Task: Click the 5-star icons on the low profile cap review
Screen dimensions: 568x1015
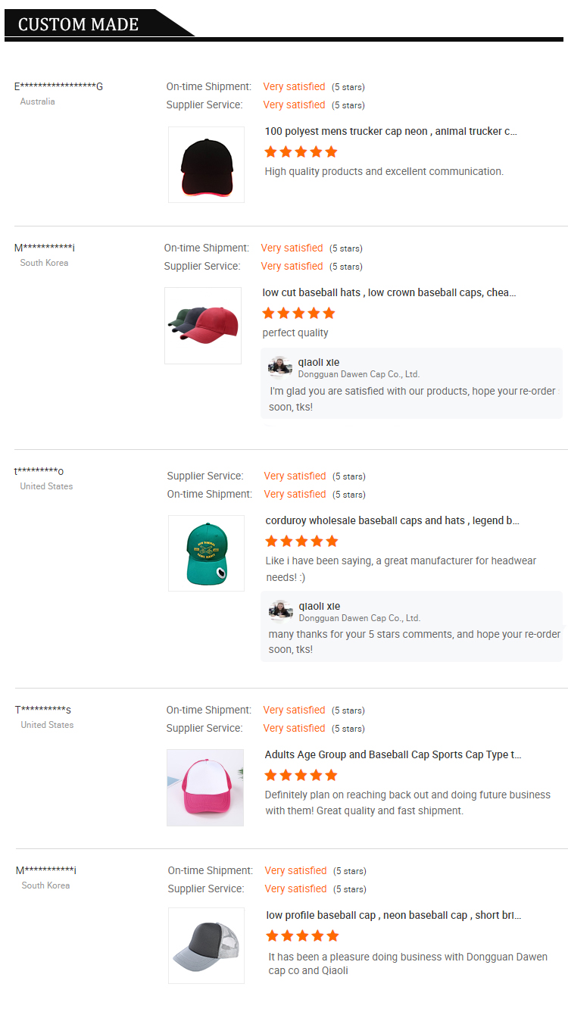Action: [x=300, y=935]
